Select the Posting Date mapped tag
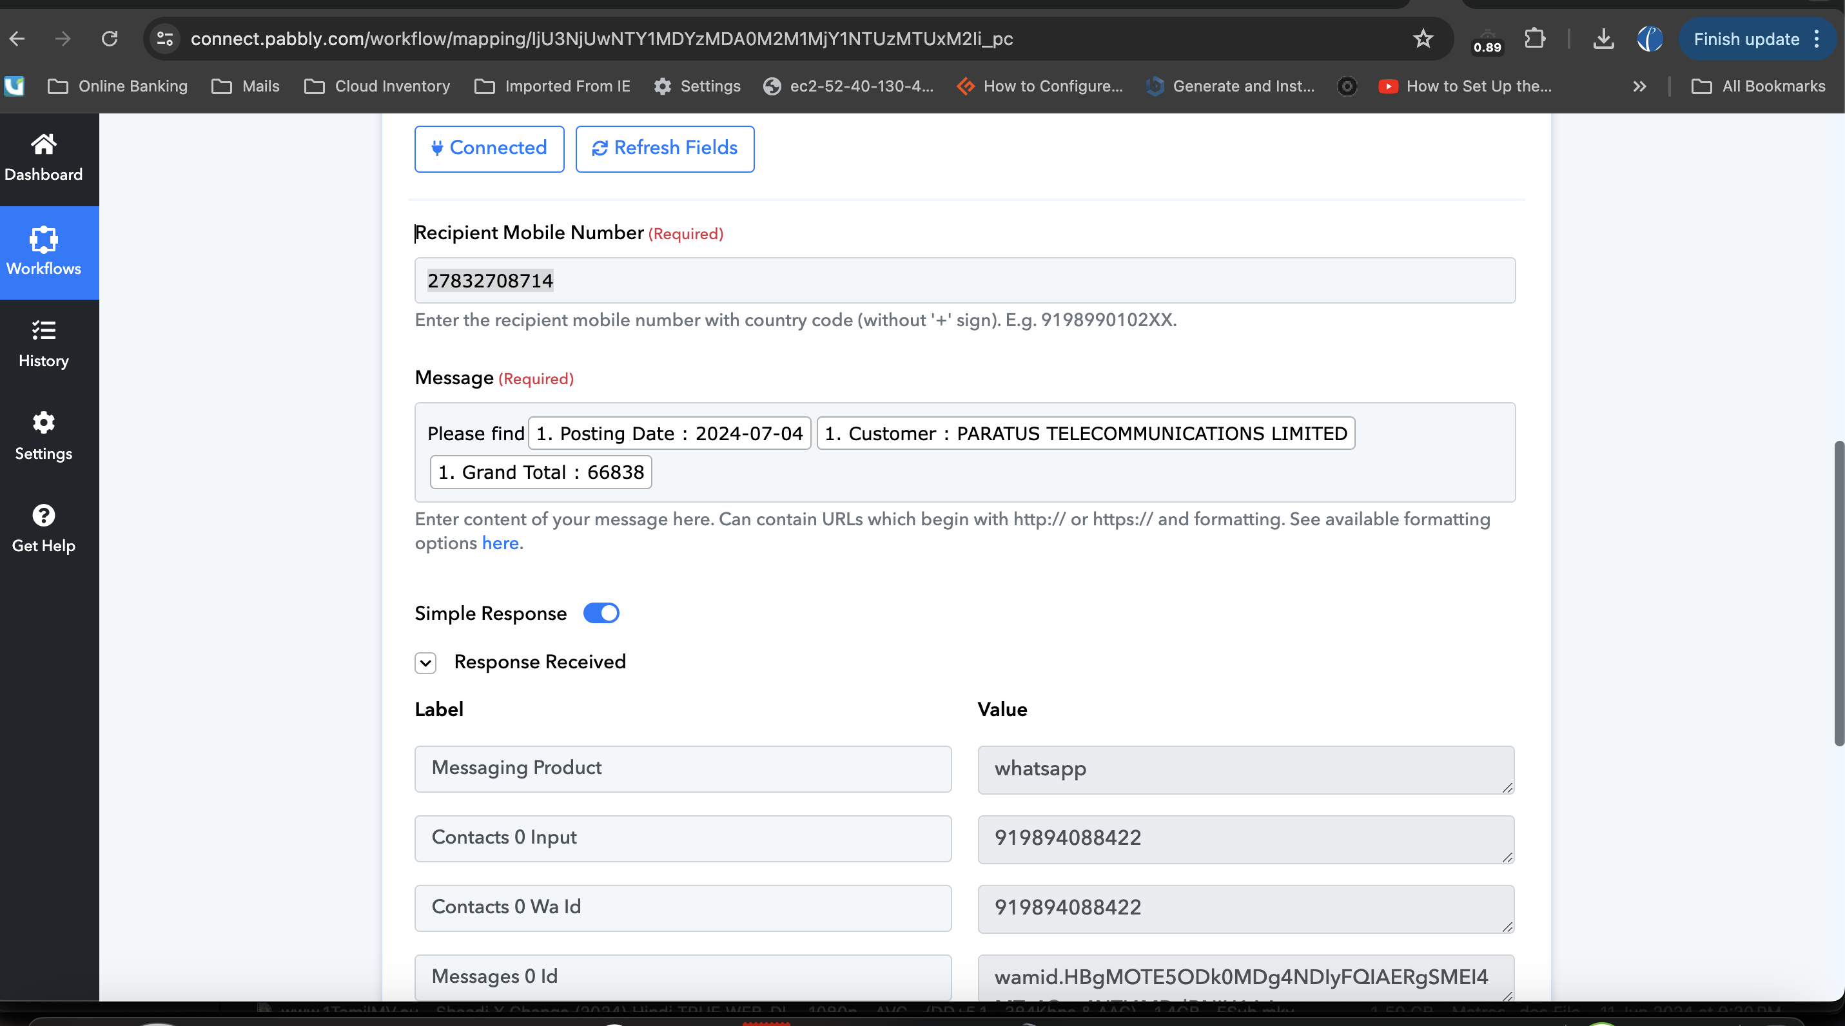This screenshot has width=1845, height=1026. (670, 433)
